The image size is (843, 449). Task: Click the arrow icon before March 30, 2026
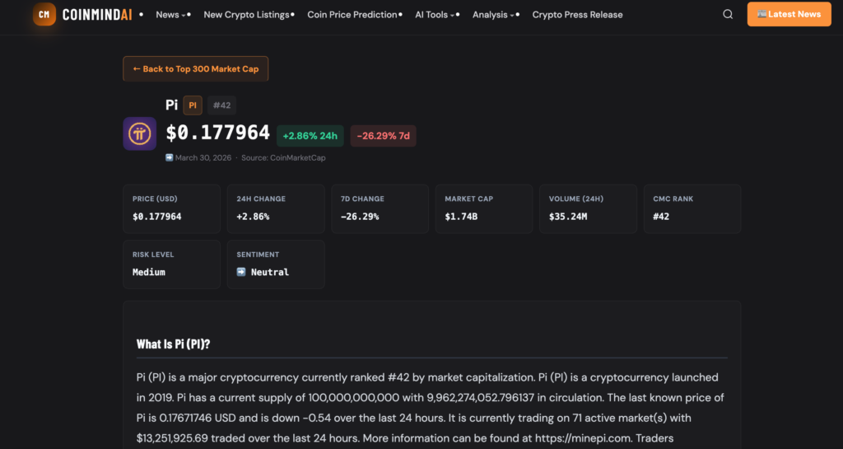click(x=170, y=157)
